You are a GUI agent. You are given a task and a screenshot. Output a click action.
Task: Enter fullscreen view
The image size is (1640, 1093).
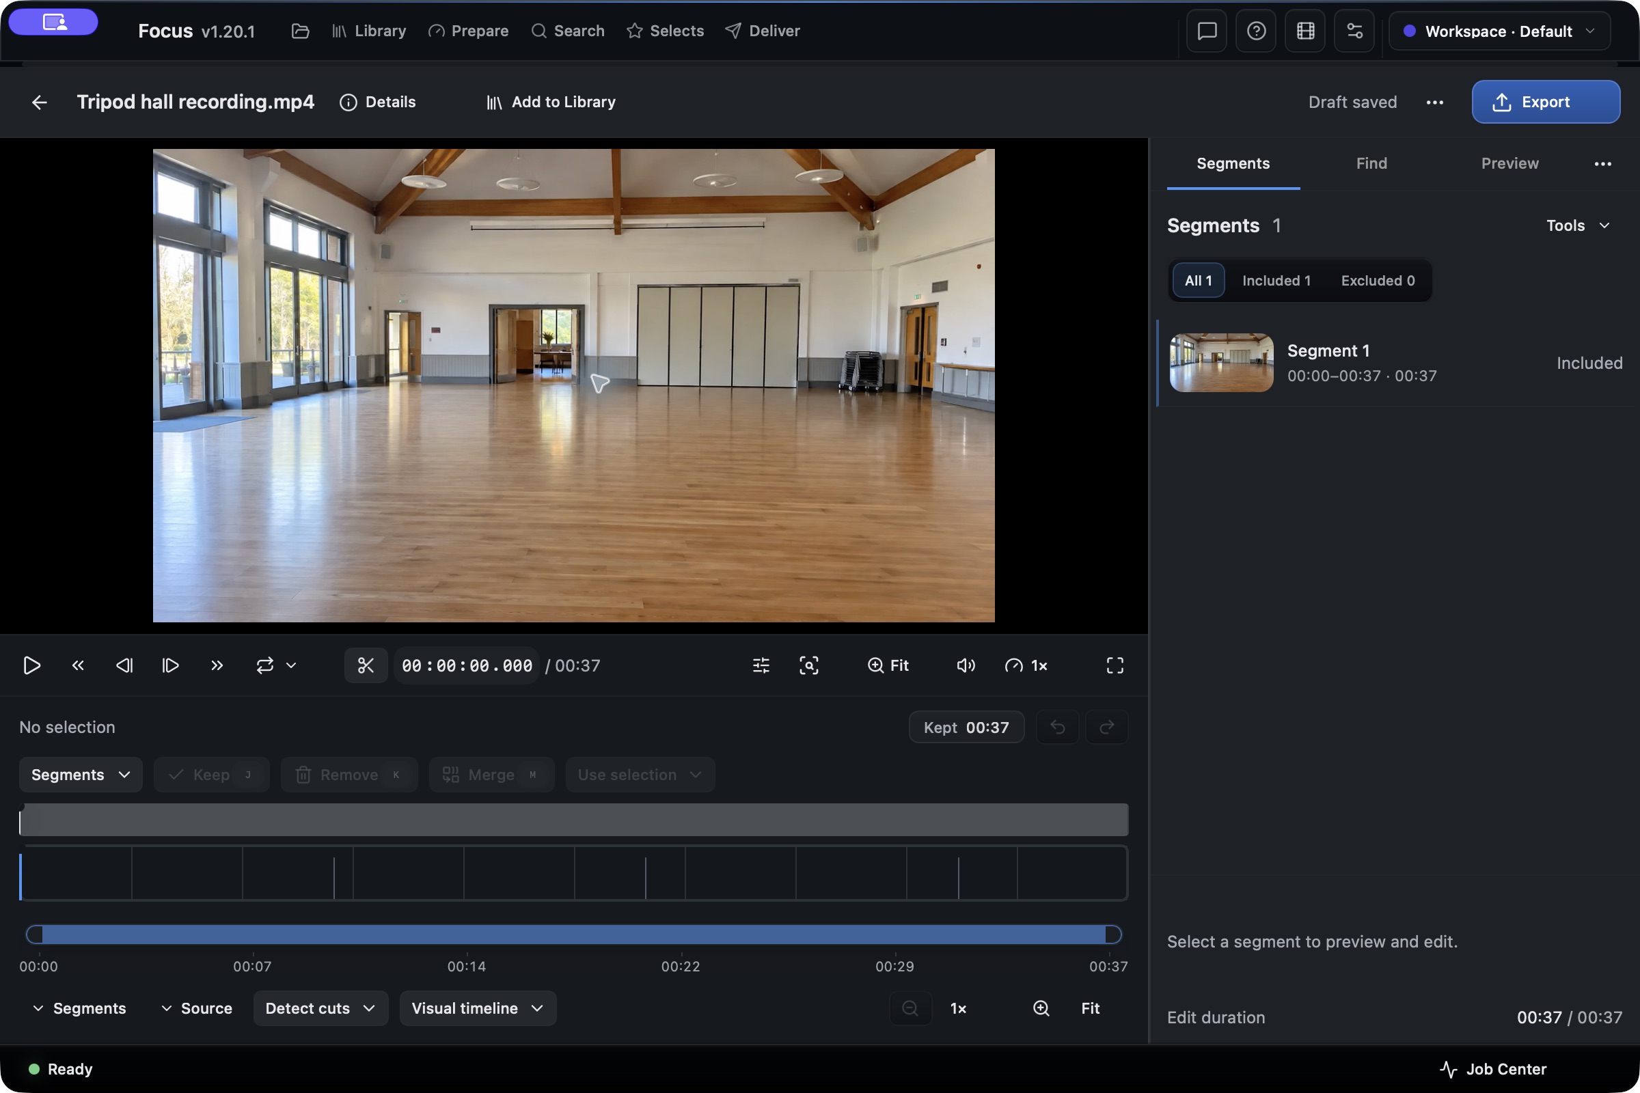coord(1115,665)
